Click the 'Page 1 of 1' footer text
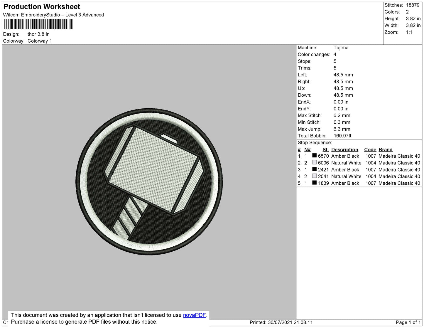424x328 pixels. pos(408,322)
